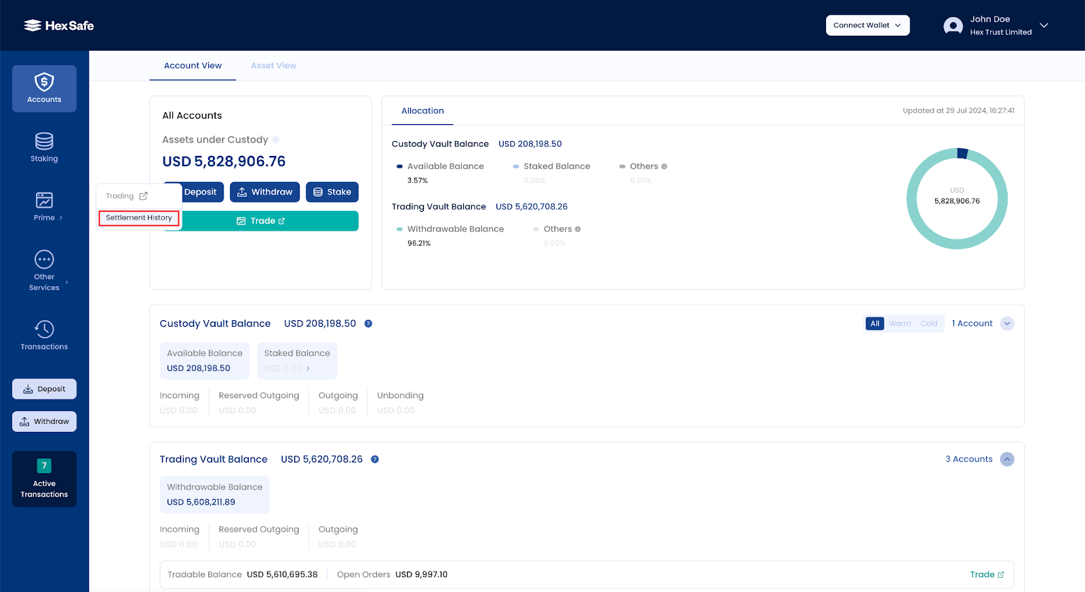
Task: Open the Accounts section in sidebar
Action: 44,89
